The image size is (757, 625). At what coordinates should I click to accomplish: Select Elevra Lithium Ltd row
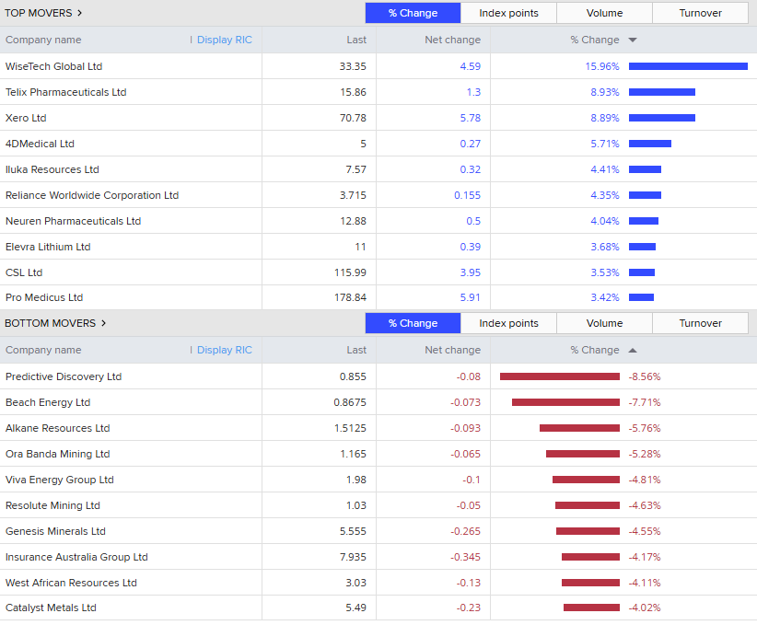coord(378,247)
